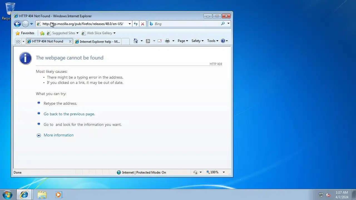Open the tab list dropdown arrow
This screenshot has width=356, height=200.
23,41
